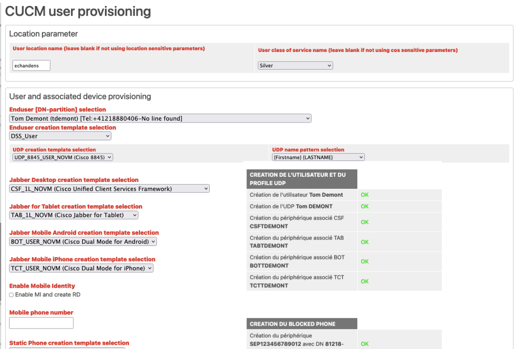Click the user location name input field
The height and width of the screenshot is (349, 517).
click(31, 66)
